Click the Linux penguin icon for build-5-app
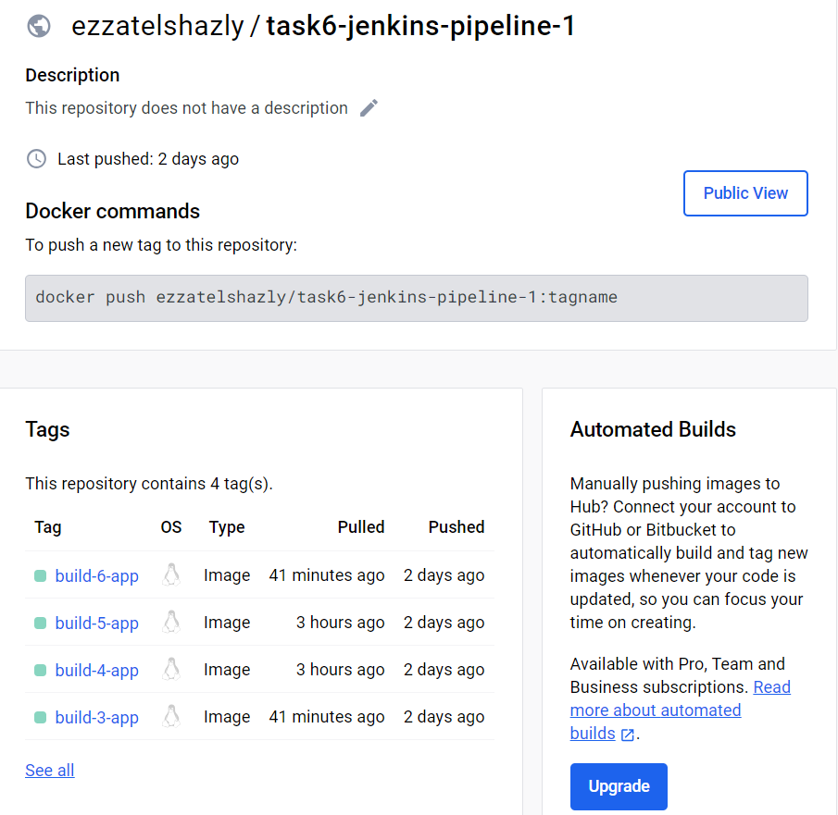This screenshot has width=838, height=815. pos(171,623)
